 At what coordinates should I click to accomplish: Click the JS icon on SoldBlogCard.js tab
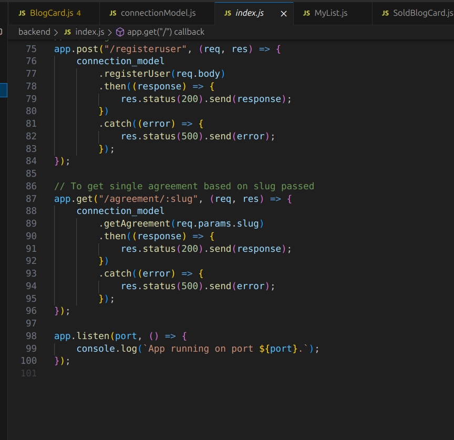[385, 13]
